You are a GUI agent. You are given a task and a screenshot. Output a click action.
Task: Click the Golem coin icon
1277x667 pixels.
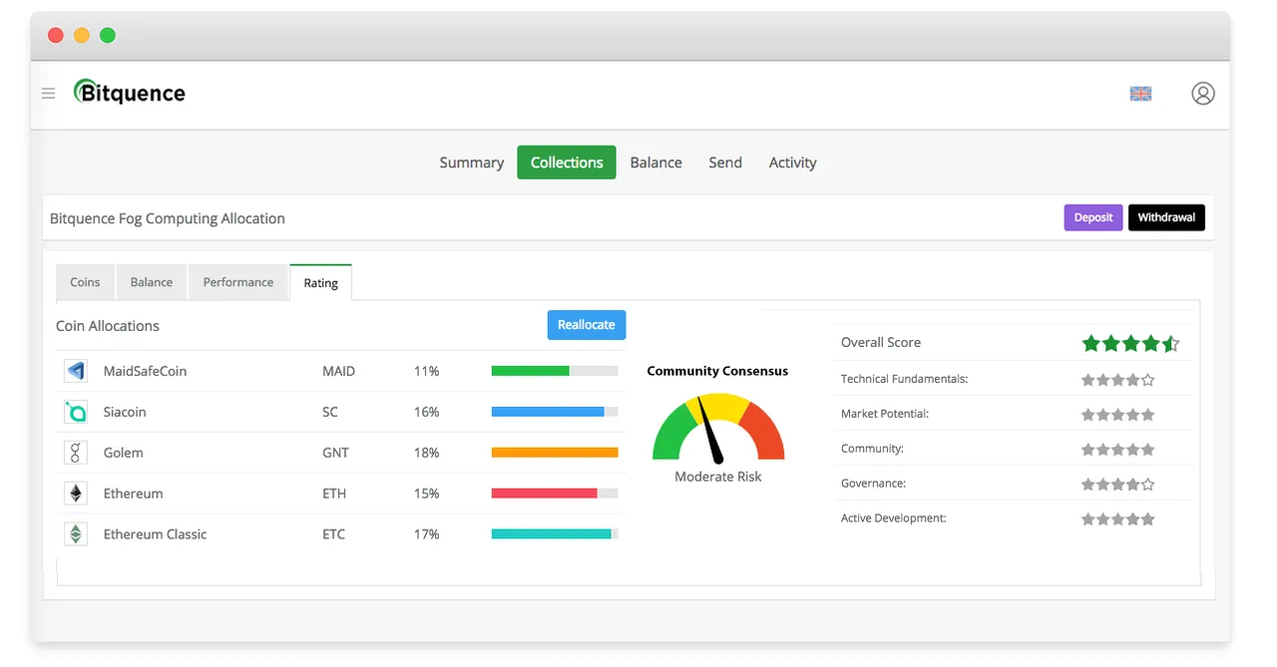[76, 453]
